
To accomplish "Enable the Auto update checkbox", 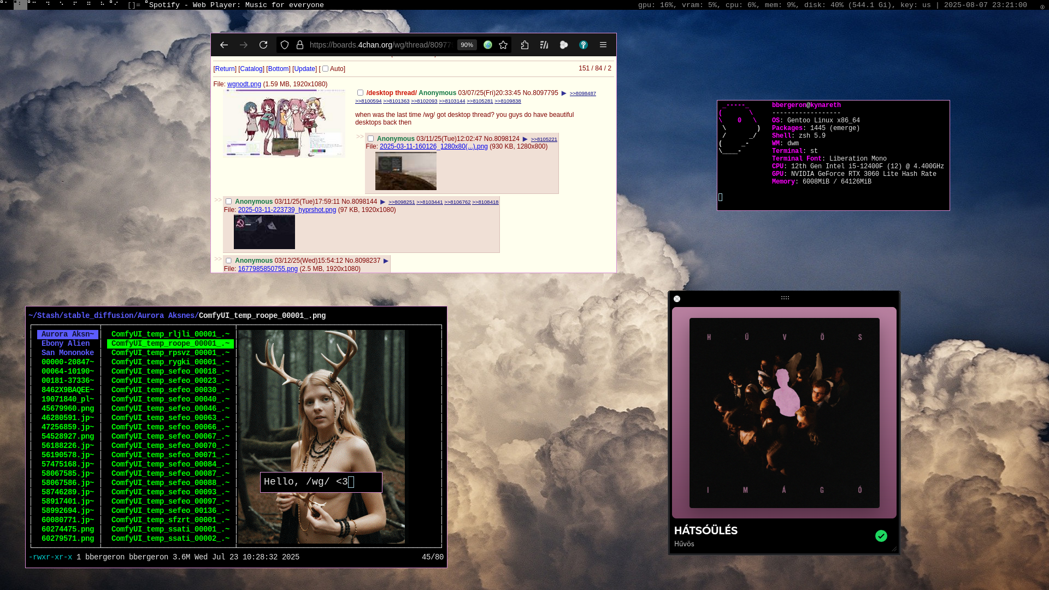I will click(x=325, y=69).
